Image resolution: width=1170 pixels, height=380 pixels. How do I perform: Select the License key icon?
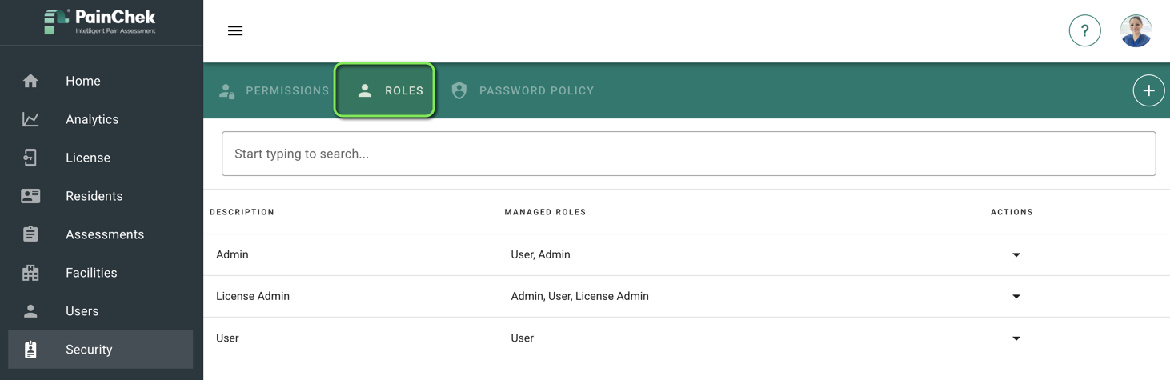pyautogui.click(x=30, y=158)
